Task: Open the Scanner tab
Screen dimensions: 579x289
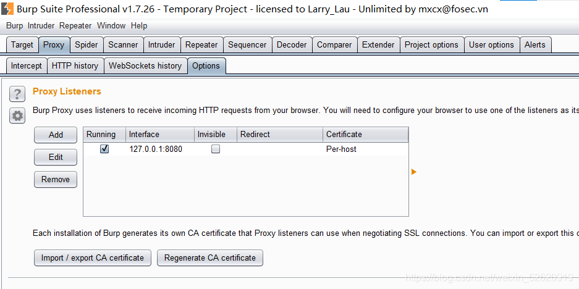Action: [x=123, y=44]
